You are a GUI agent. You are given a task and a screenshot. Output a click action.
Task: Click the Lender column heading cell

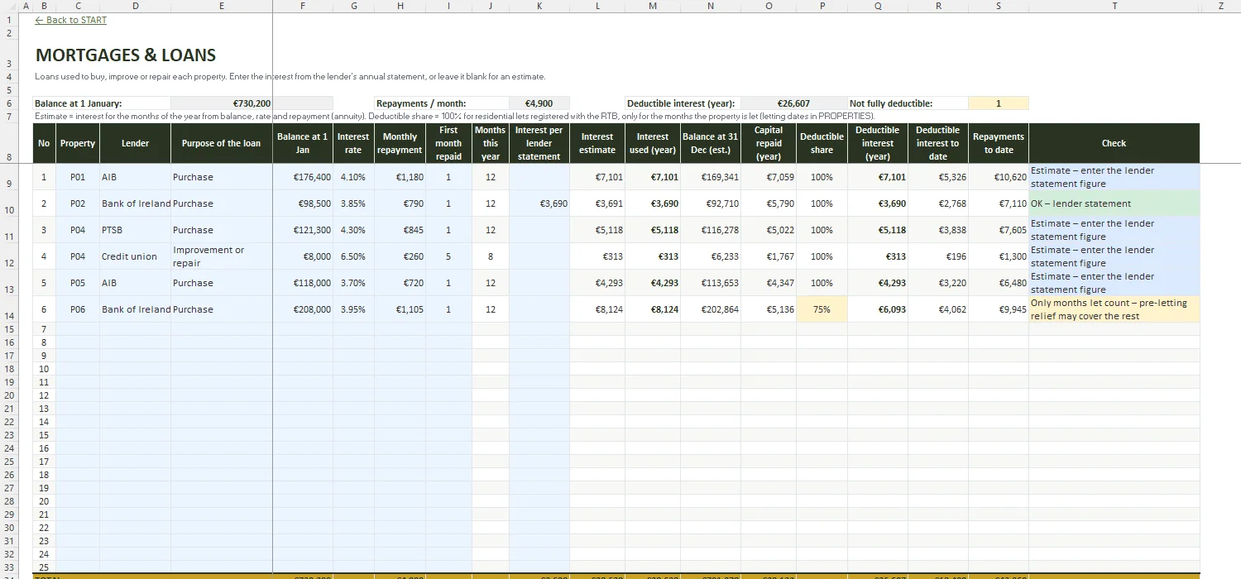click(x=135, y=143)
